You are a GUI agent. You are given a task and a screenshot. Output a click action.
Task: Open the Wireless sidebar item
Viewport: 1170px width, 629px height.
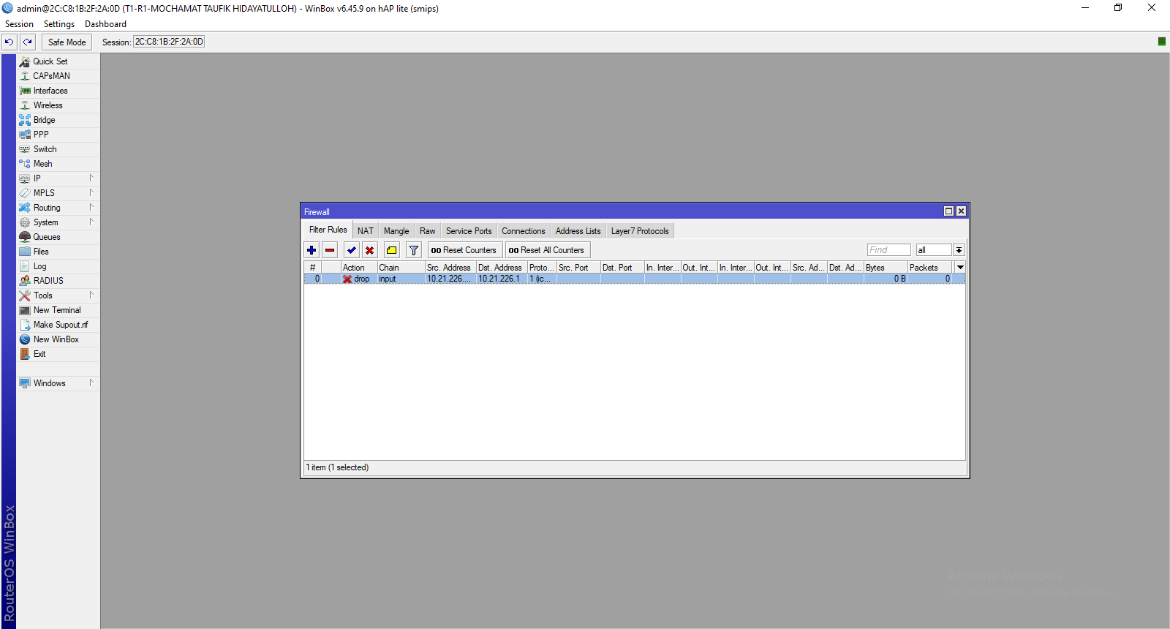point(58,105)
